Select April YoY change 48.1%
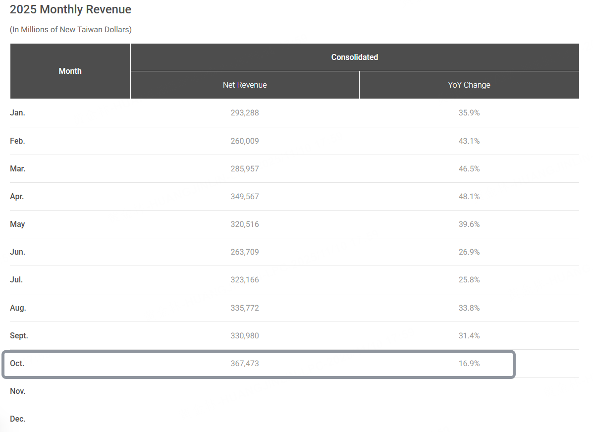The image size is (593, 432). click(x=469, y=196)
